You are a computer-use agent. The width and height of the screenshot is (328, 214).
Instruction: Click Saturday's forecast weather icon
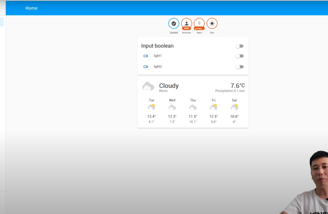click(x=234, y=107)
